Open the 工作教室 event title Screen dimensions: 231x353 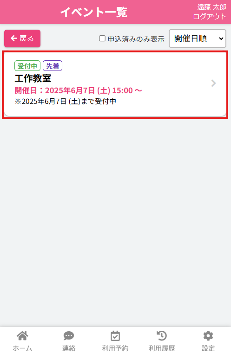pos(33,78)
